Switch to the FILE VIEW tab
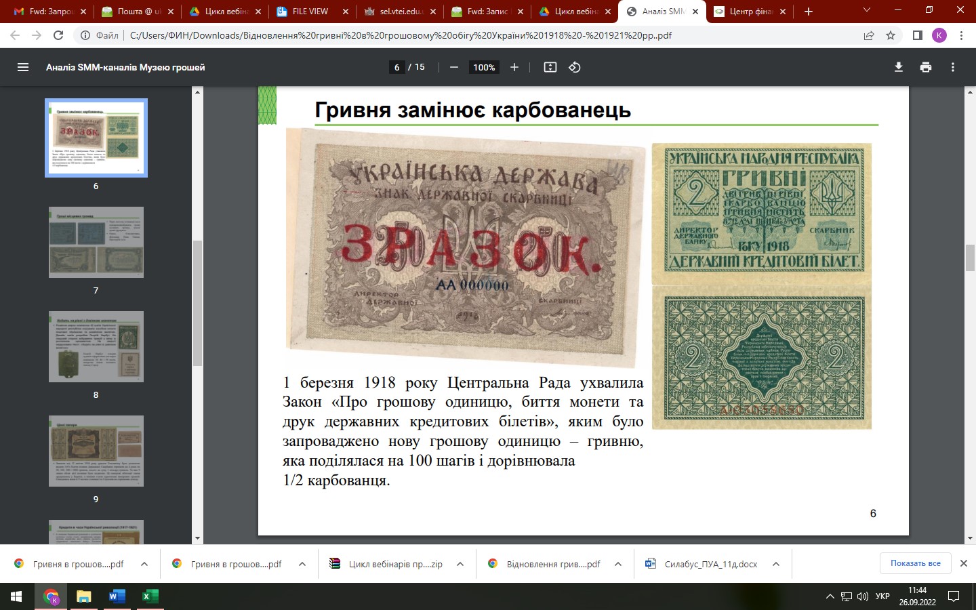This screenshot has height=610, width=976. click(310, 12)
